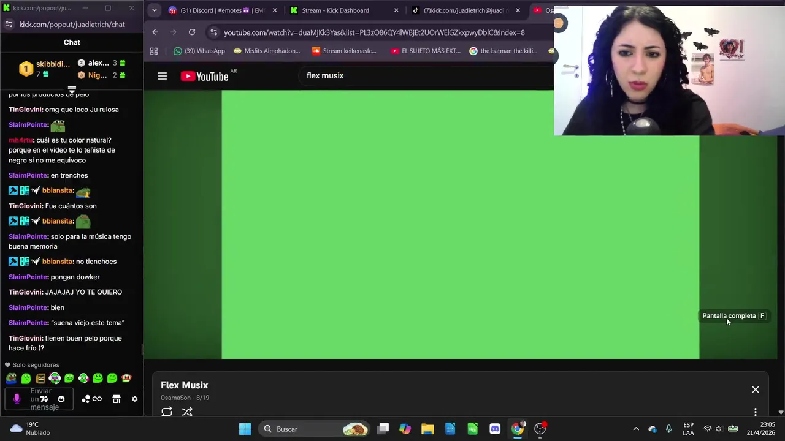
Task: Toggle playlist loop in Flex Musix panel
Action: point(167,412)
